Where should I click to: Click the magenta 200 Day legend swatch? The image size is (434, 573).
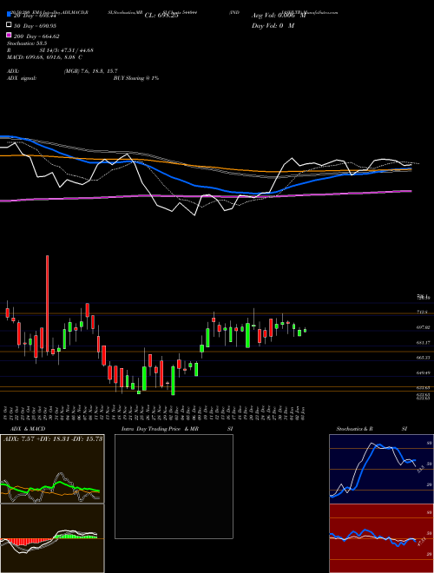pyautogui.click(x=9, y=35)
